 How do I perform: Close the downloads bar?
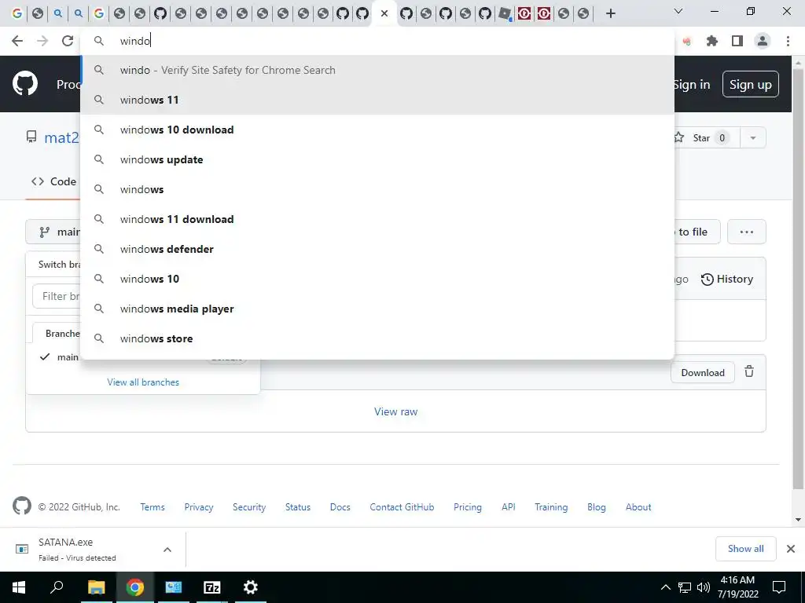pyautogui.click(x=791, y=549)
